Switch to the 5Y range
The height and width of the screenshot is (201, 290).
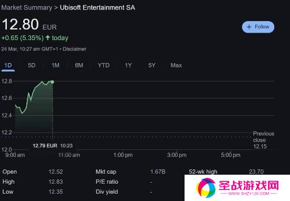[152, 65]
